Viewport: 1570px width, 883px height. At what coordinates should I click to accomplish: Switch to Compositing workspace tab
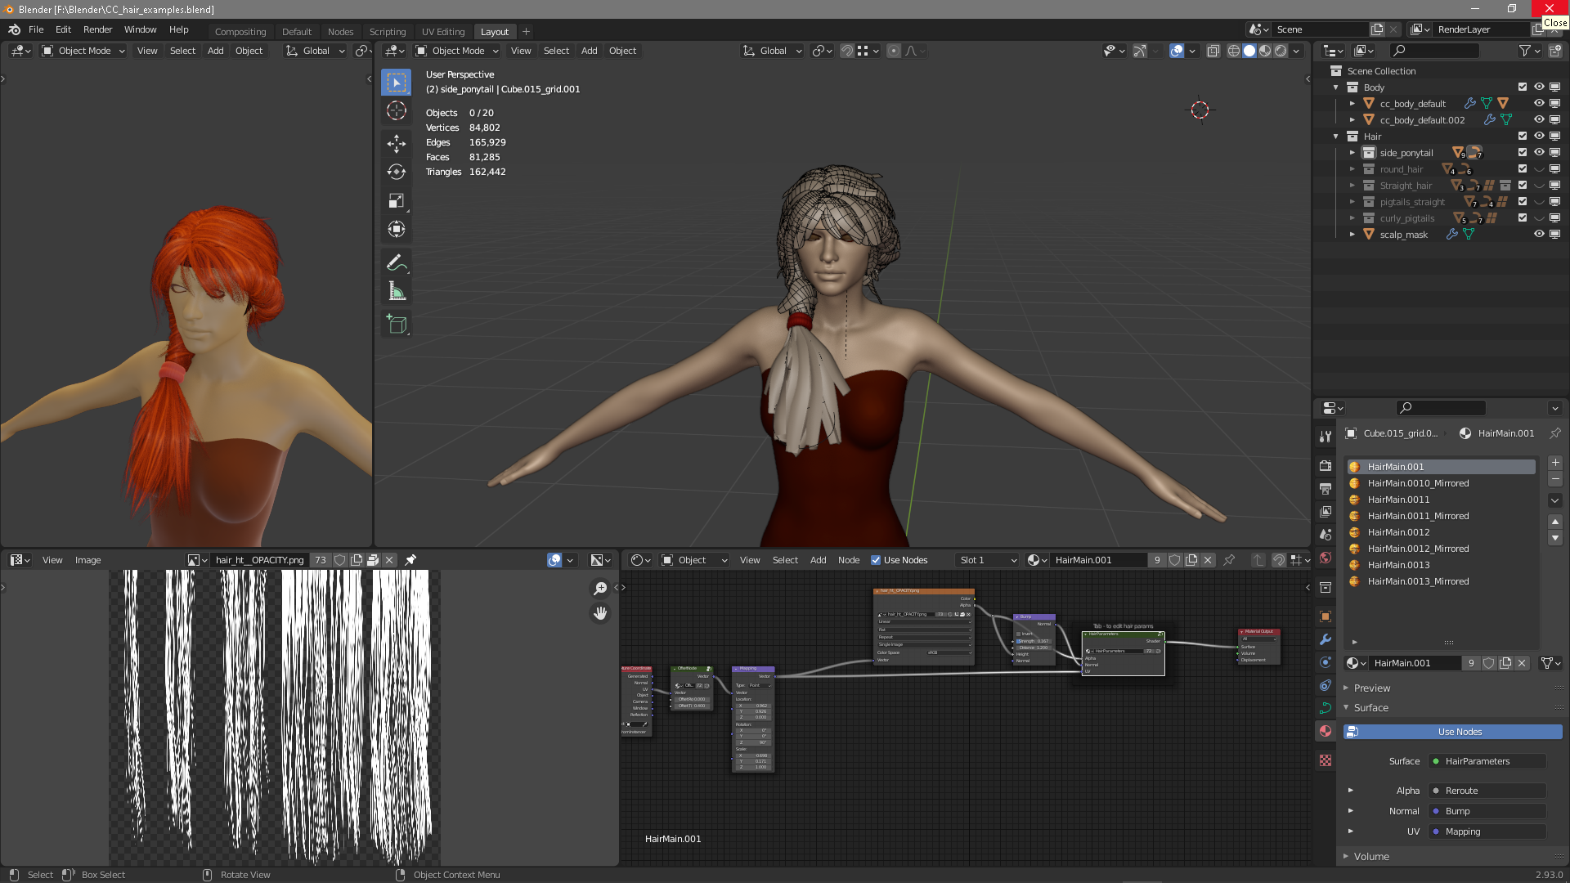[x=240, y=31]
